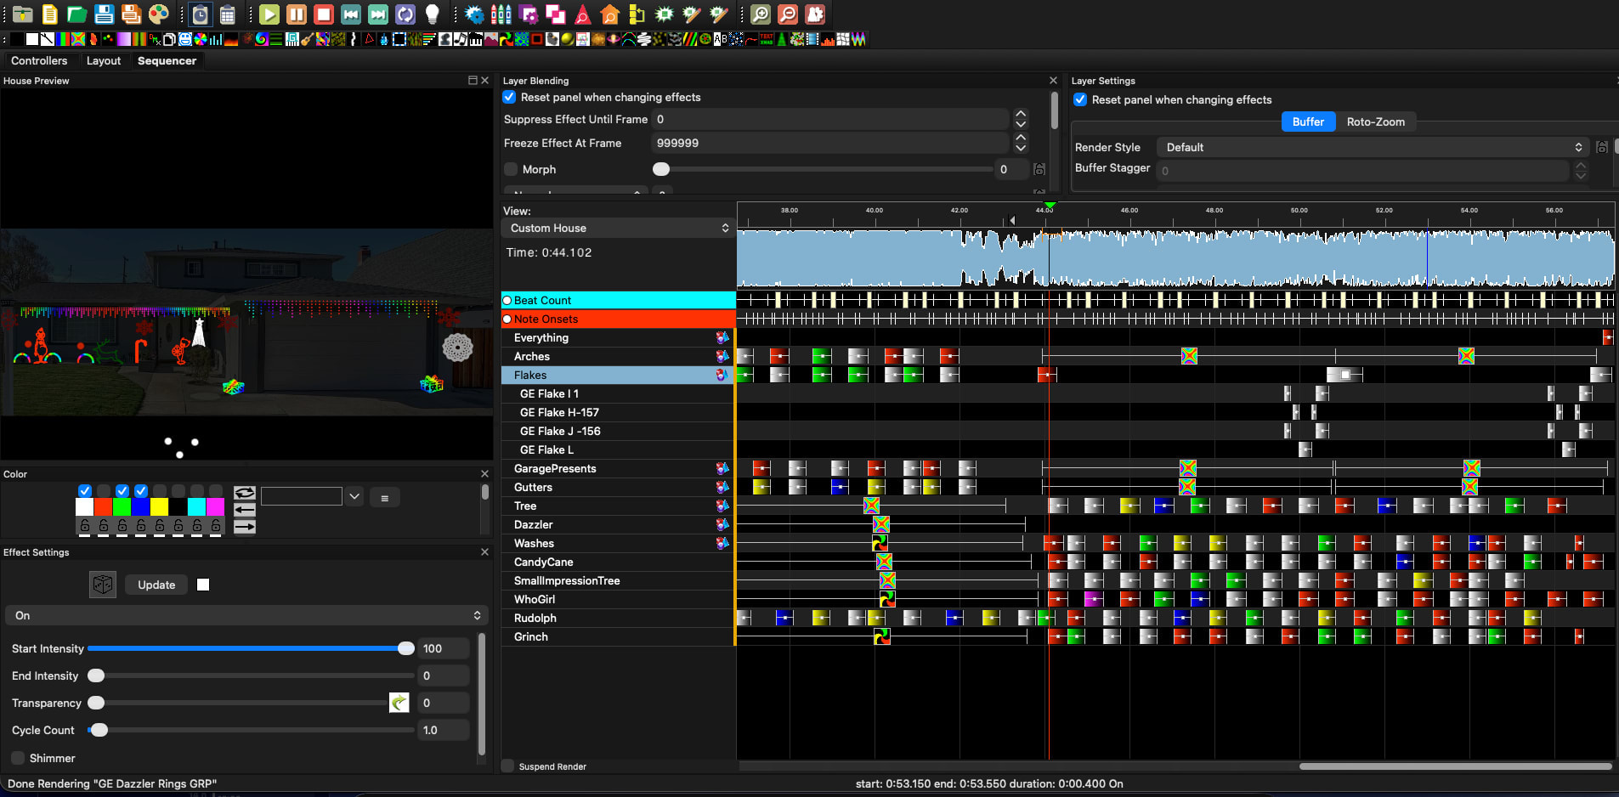Screen dimensions: 1619x797
Task: Open the Custom House view dropdown
Action: point(618,228)
